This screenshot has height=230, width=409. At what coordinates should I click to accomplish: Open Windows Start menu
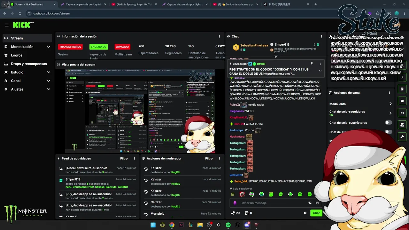point(153,225)
